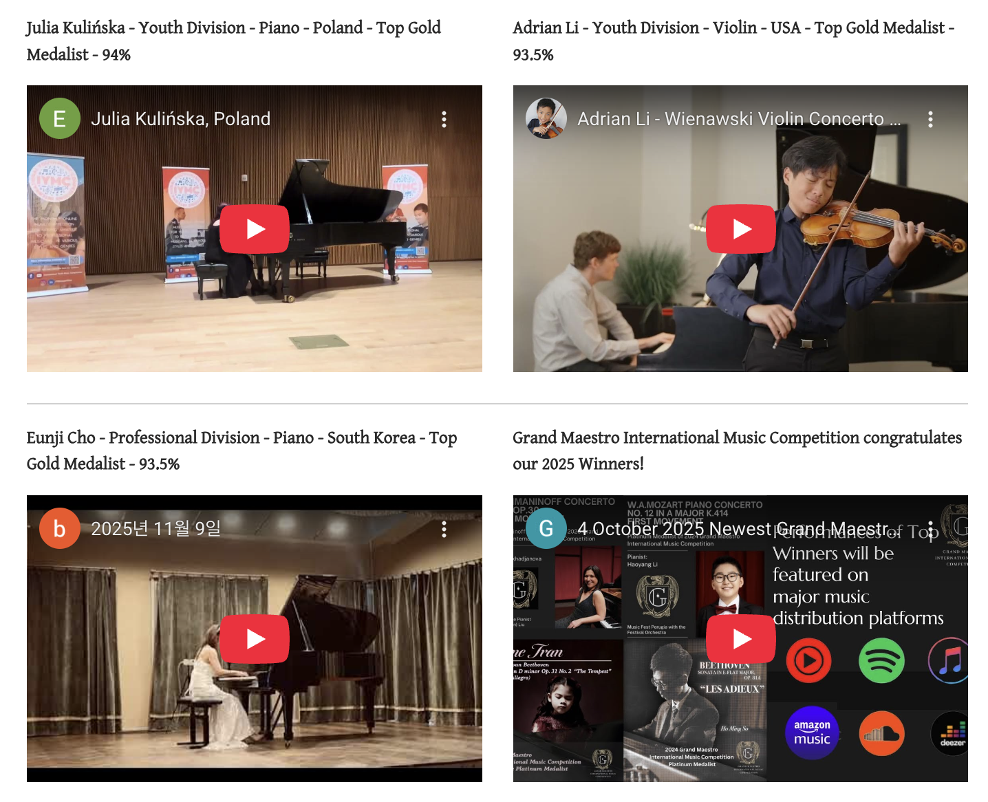Click the green 'E' channel avatar
The height and width of the screenshot is (802, 988).
[60, 118]
